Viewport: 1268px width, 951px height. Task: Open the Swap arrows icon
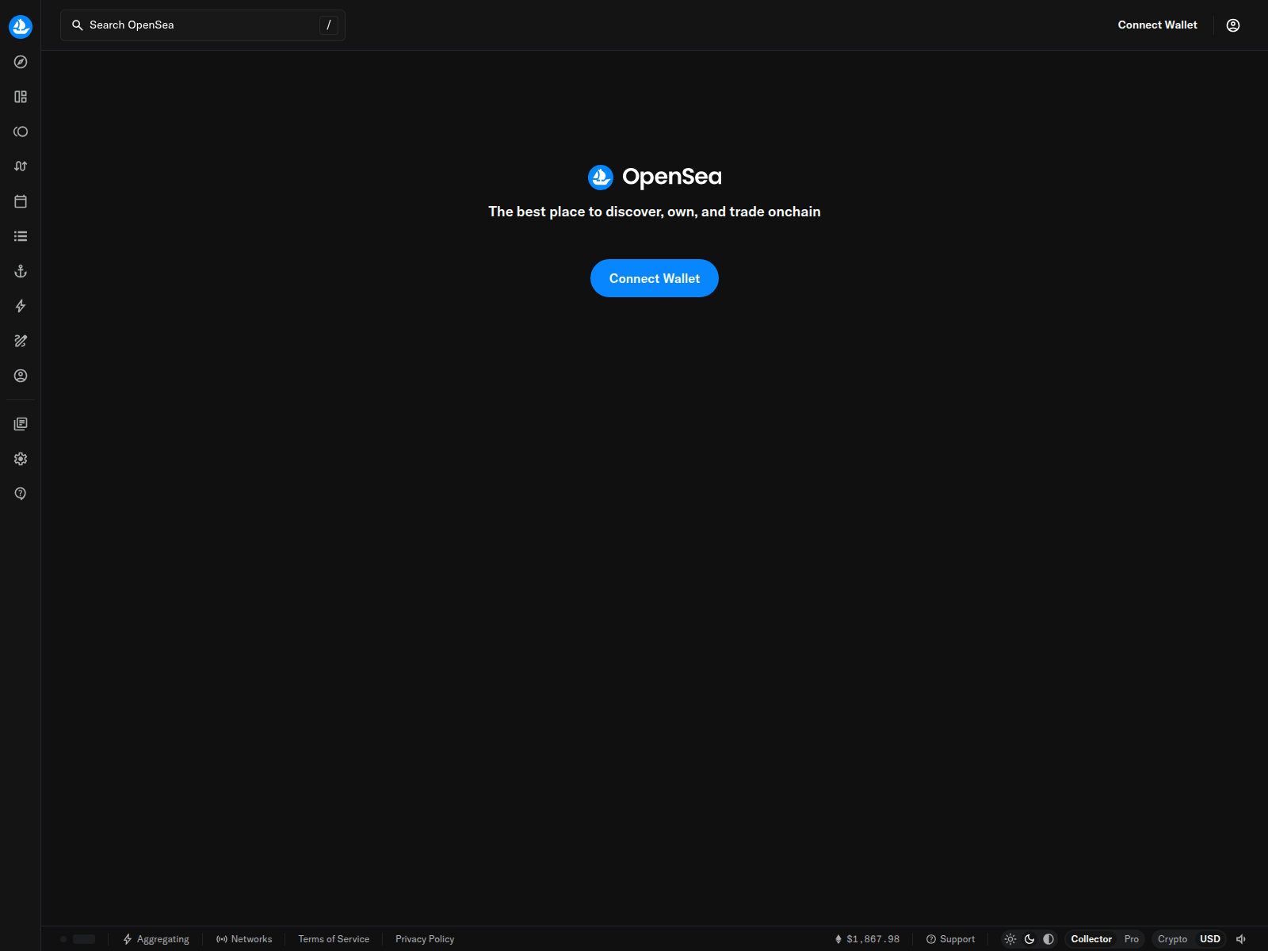[x=21, y=166]
